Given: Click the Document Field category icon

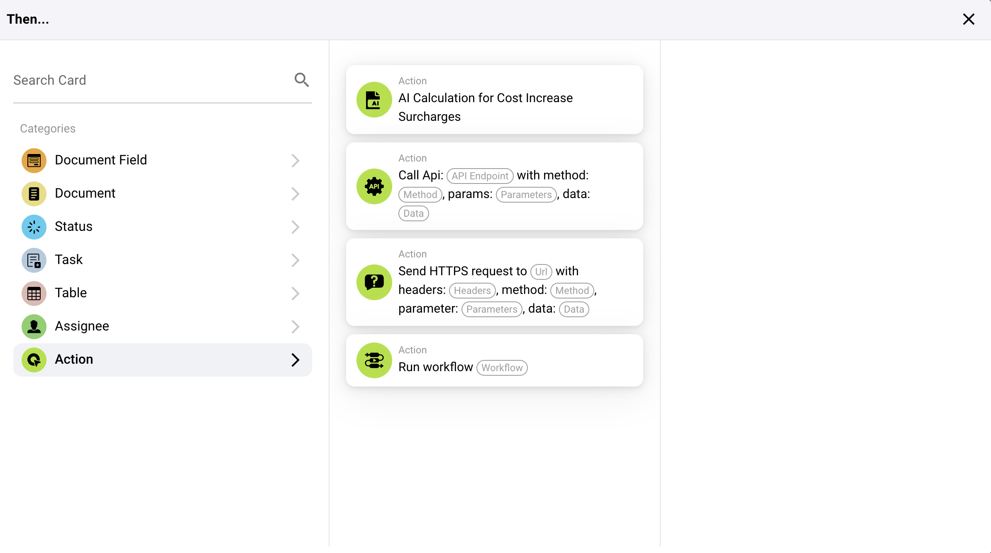Looking at the screenshot, I should (x=34, y=160).
